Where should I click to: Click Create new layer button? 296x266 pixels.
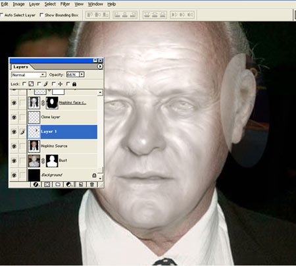80,184
